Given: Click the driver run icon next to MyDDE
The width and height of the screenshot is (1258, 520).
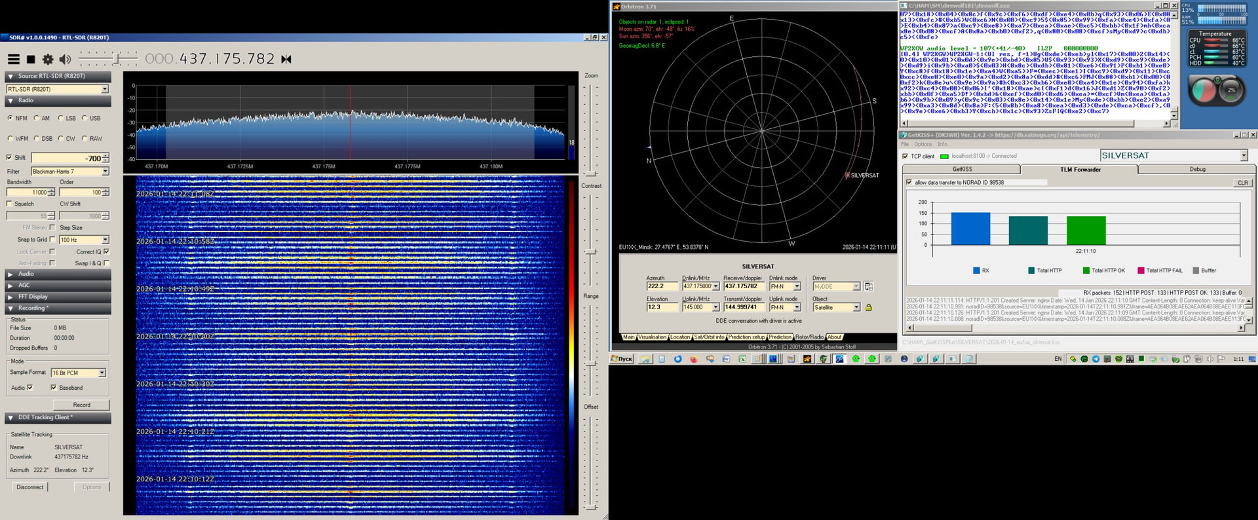Looking at the screenshot, I should [x=869, y=286].
